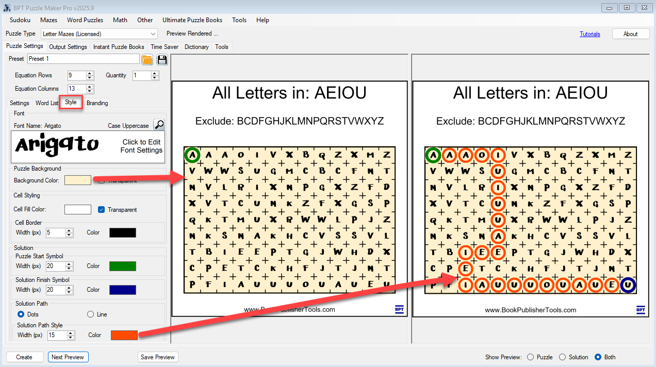Increase Equation Rows stepper arrow

click(90, 73)
